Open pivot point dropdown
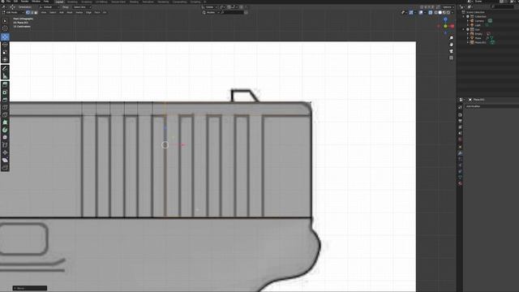 [222, 7]
